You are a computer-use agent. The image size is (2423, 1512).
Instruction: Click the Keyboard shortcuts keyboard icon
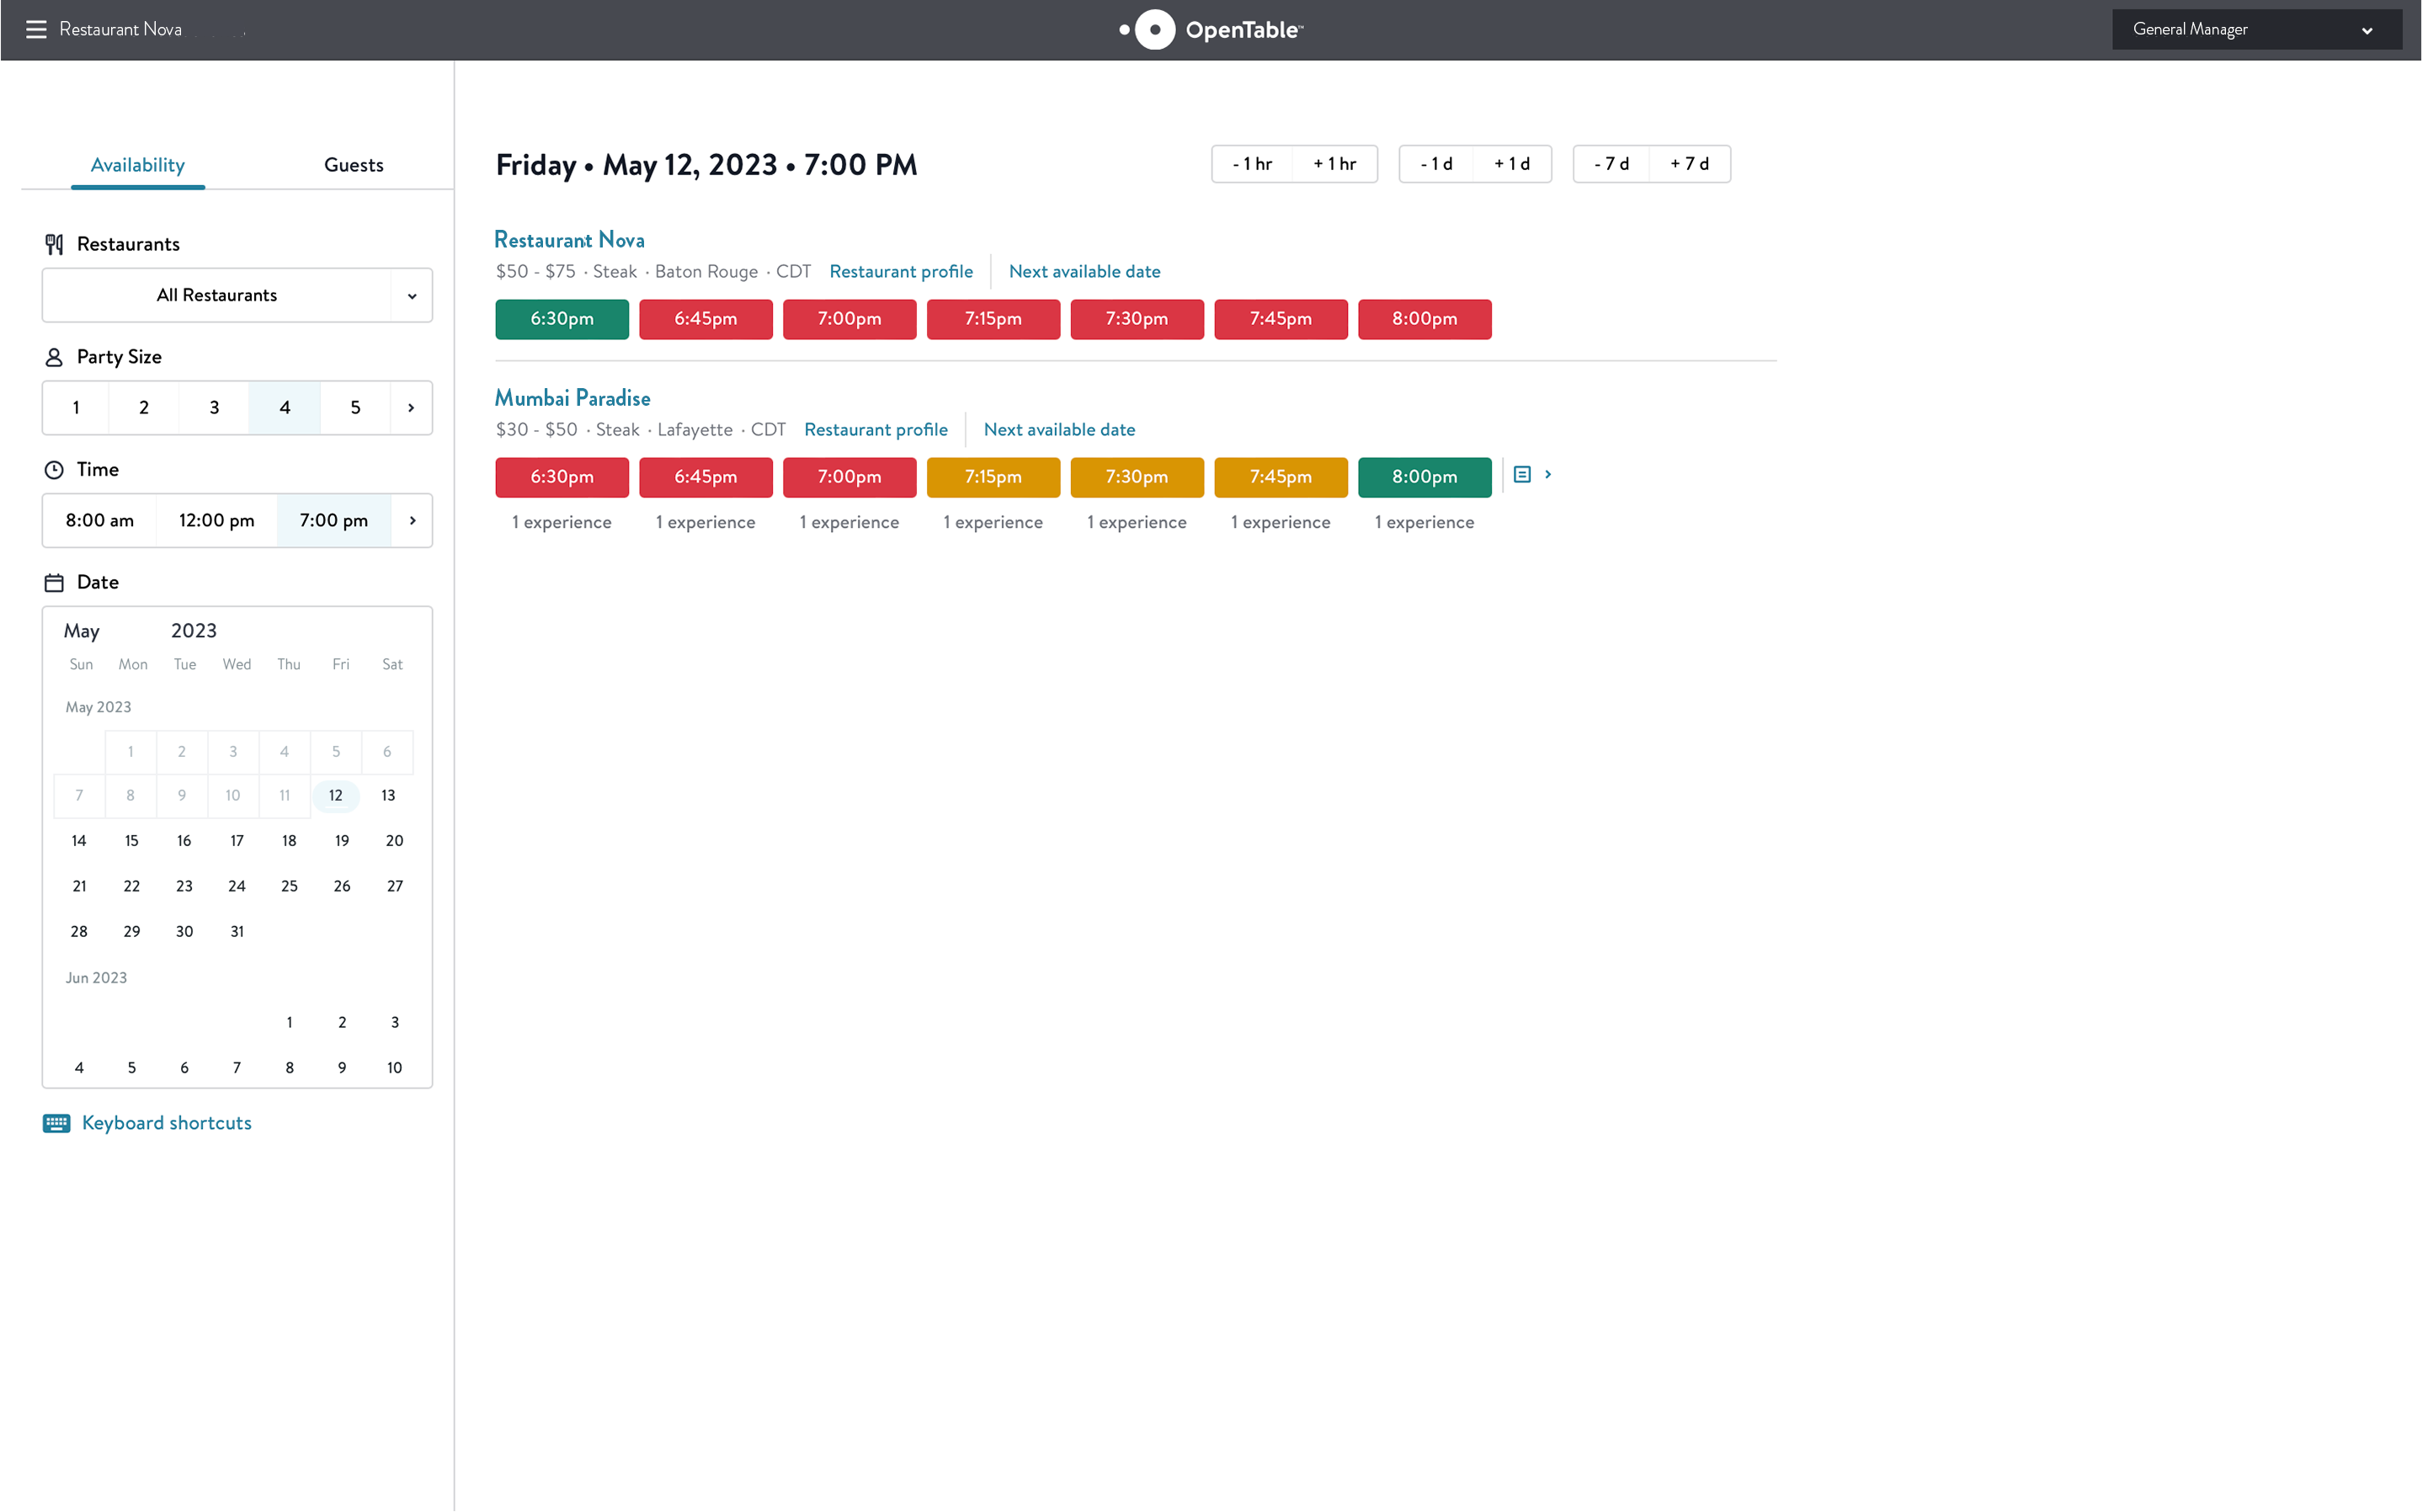pyautogui.click(x=56, y=1123)
